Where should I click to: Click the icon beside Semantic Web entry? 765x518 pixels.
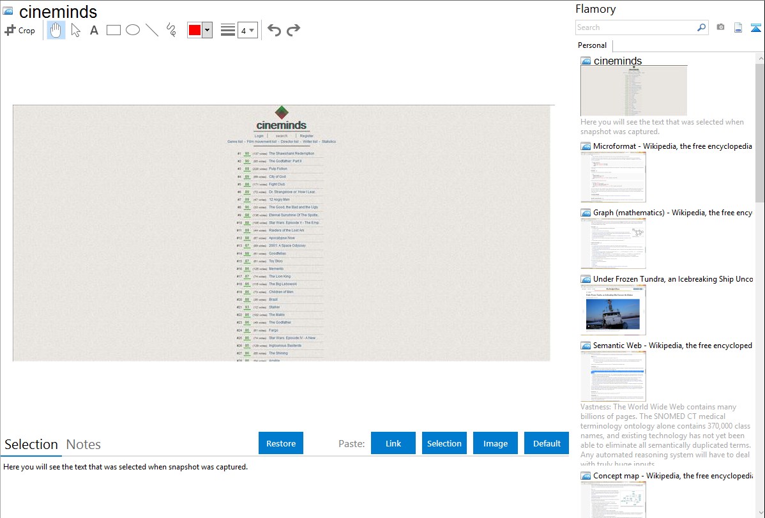pyautogui.click(x=586, y=346)
